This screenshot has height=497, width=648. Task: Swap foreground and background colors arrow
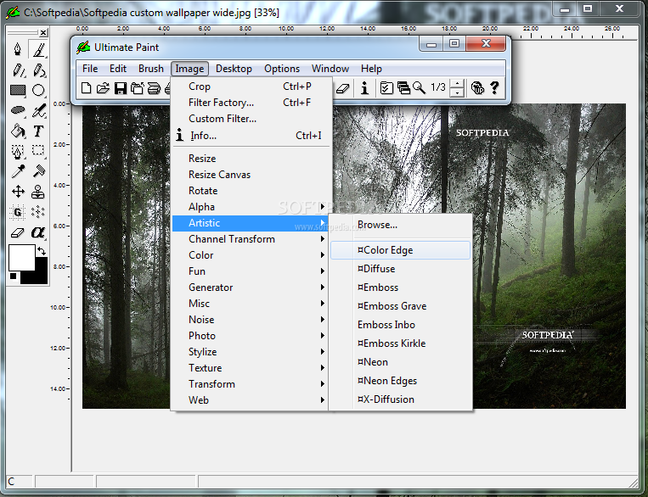point(42,250)
